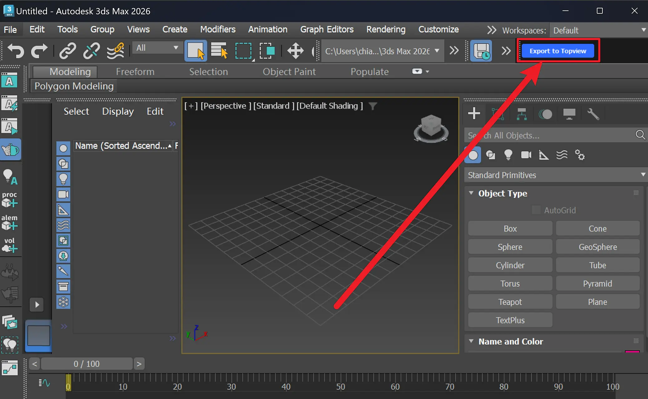Click the magenta object color swatch

tap(632, 352)
